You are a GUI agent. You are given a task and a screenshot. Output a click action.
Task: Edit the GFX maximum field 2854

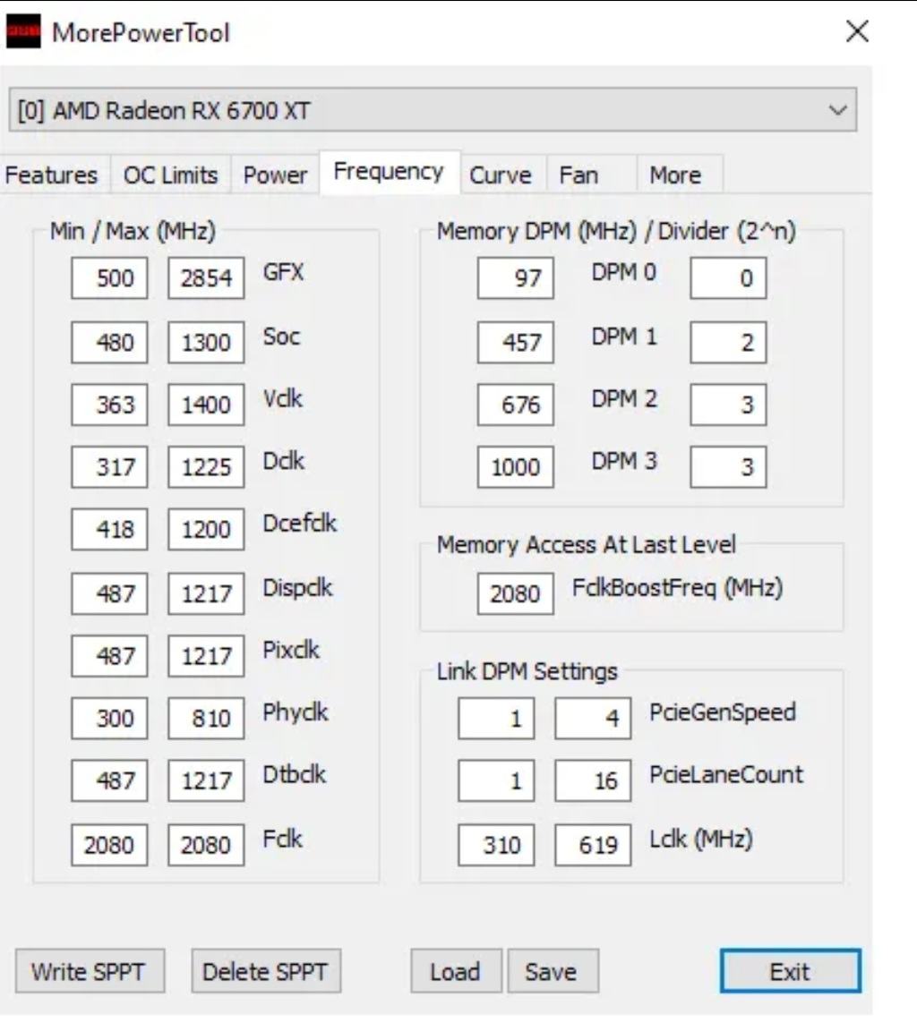point(206,278)
